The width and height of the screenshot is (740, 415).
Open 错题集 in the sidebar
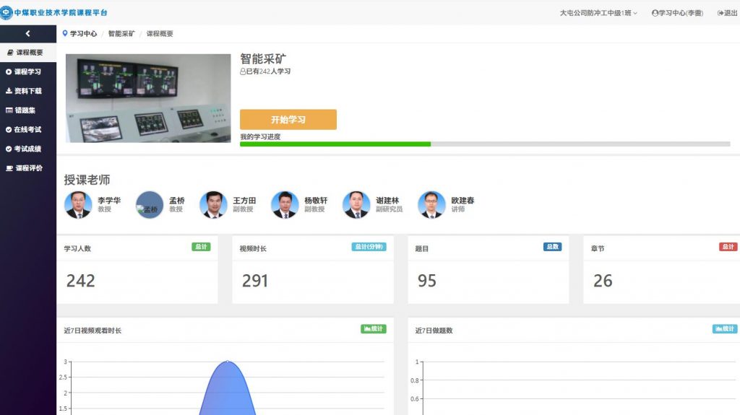(28, 110)
